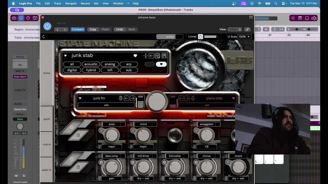Adjust the chorus dry wet knob
The image size is (328, 184).
click(x=207, y=167)
